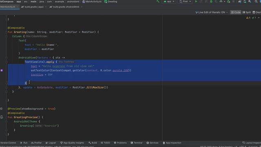The height and width of the screenshot is (147, 261).
Task: Click the 'src' breadcrumb
Action: click(26, 2)
